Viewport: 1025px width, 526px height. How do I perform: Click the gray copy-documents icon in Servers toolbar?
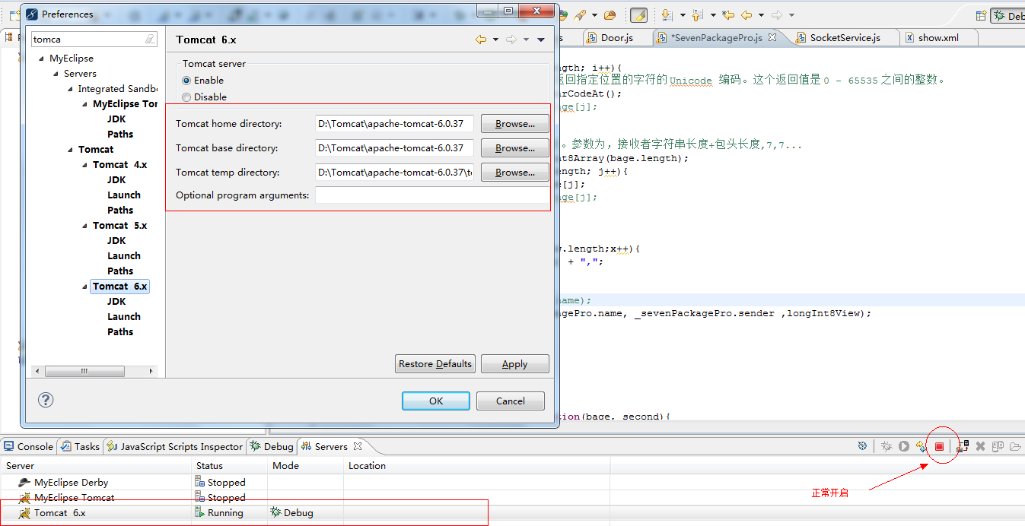[x=998, y=447]
